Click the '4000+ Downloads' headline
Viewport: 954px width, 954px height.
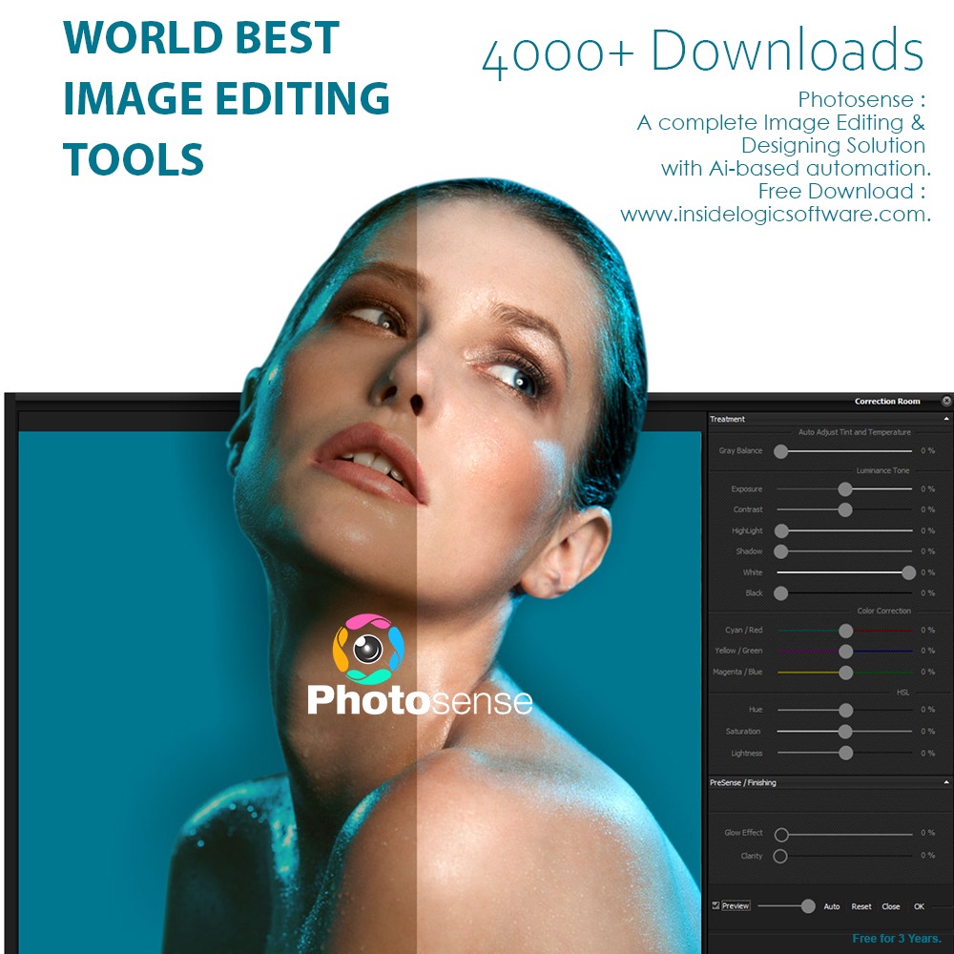click(x=703, y=52)
